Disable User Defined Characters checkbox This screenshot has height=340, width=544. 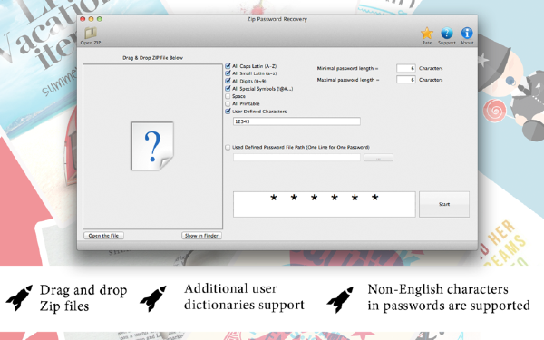[228, 112]
